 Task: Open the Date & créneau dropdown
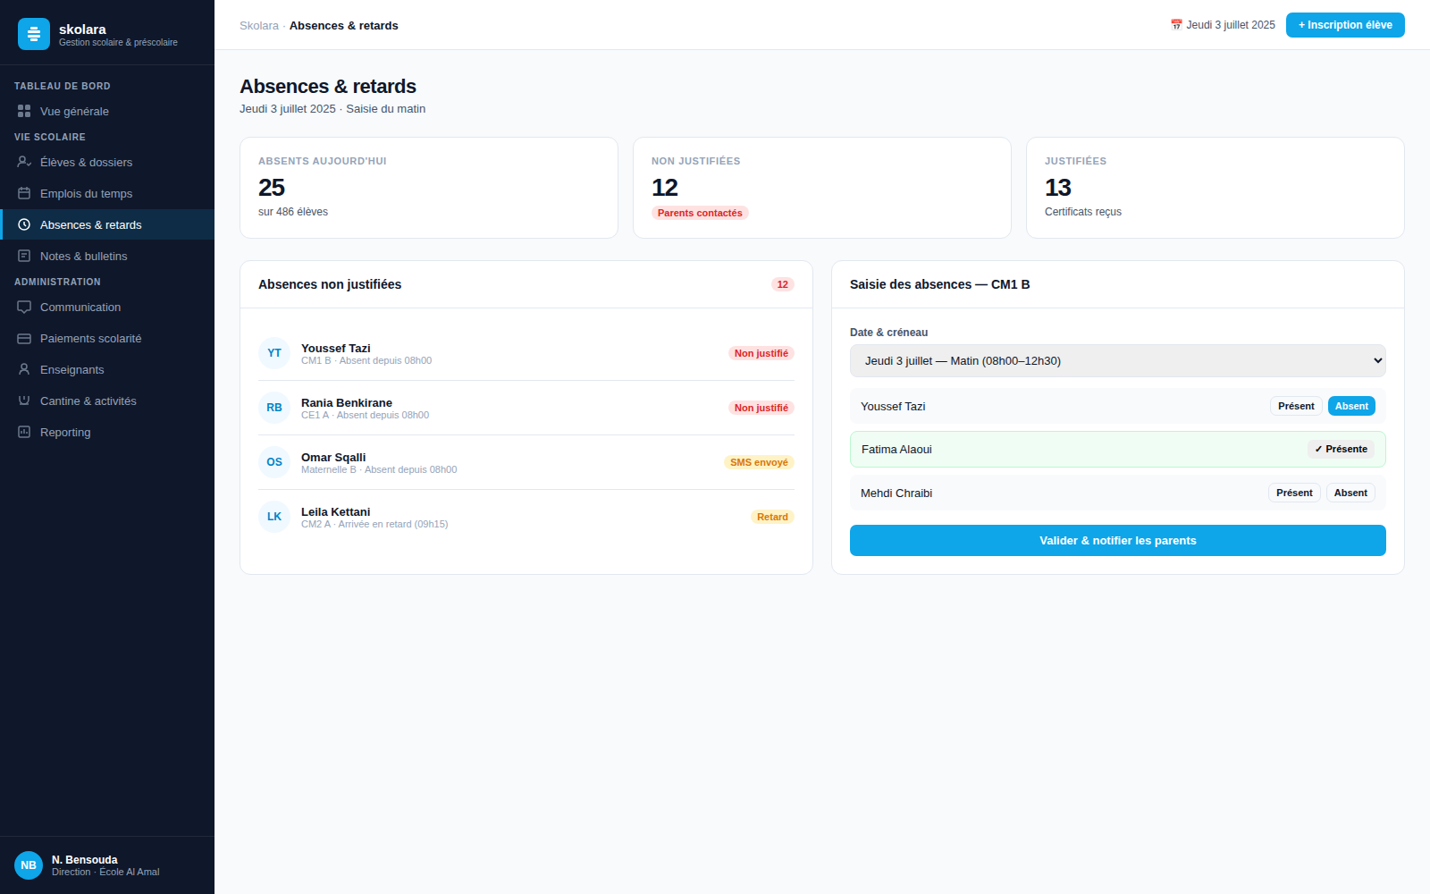[1118, 360]
